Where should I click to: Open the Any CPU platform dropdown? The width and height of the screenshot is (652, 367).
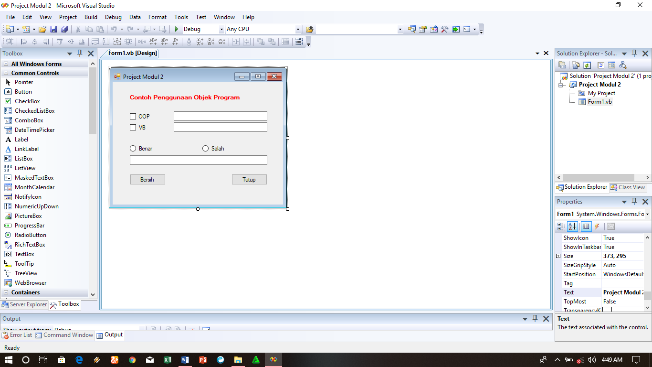(x=297, y=29)
